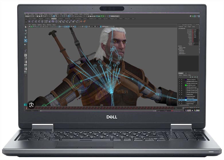
Task: Open Layers menu in Layer Editor
Action: point(180,75)
